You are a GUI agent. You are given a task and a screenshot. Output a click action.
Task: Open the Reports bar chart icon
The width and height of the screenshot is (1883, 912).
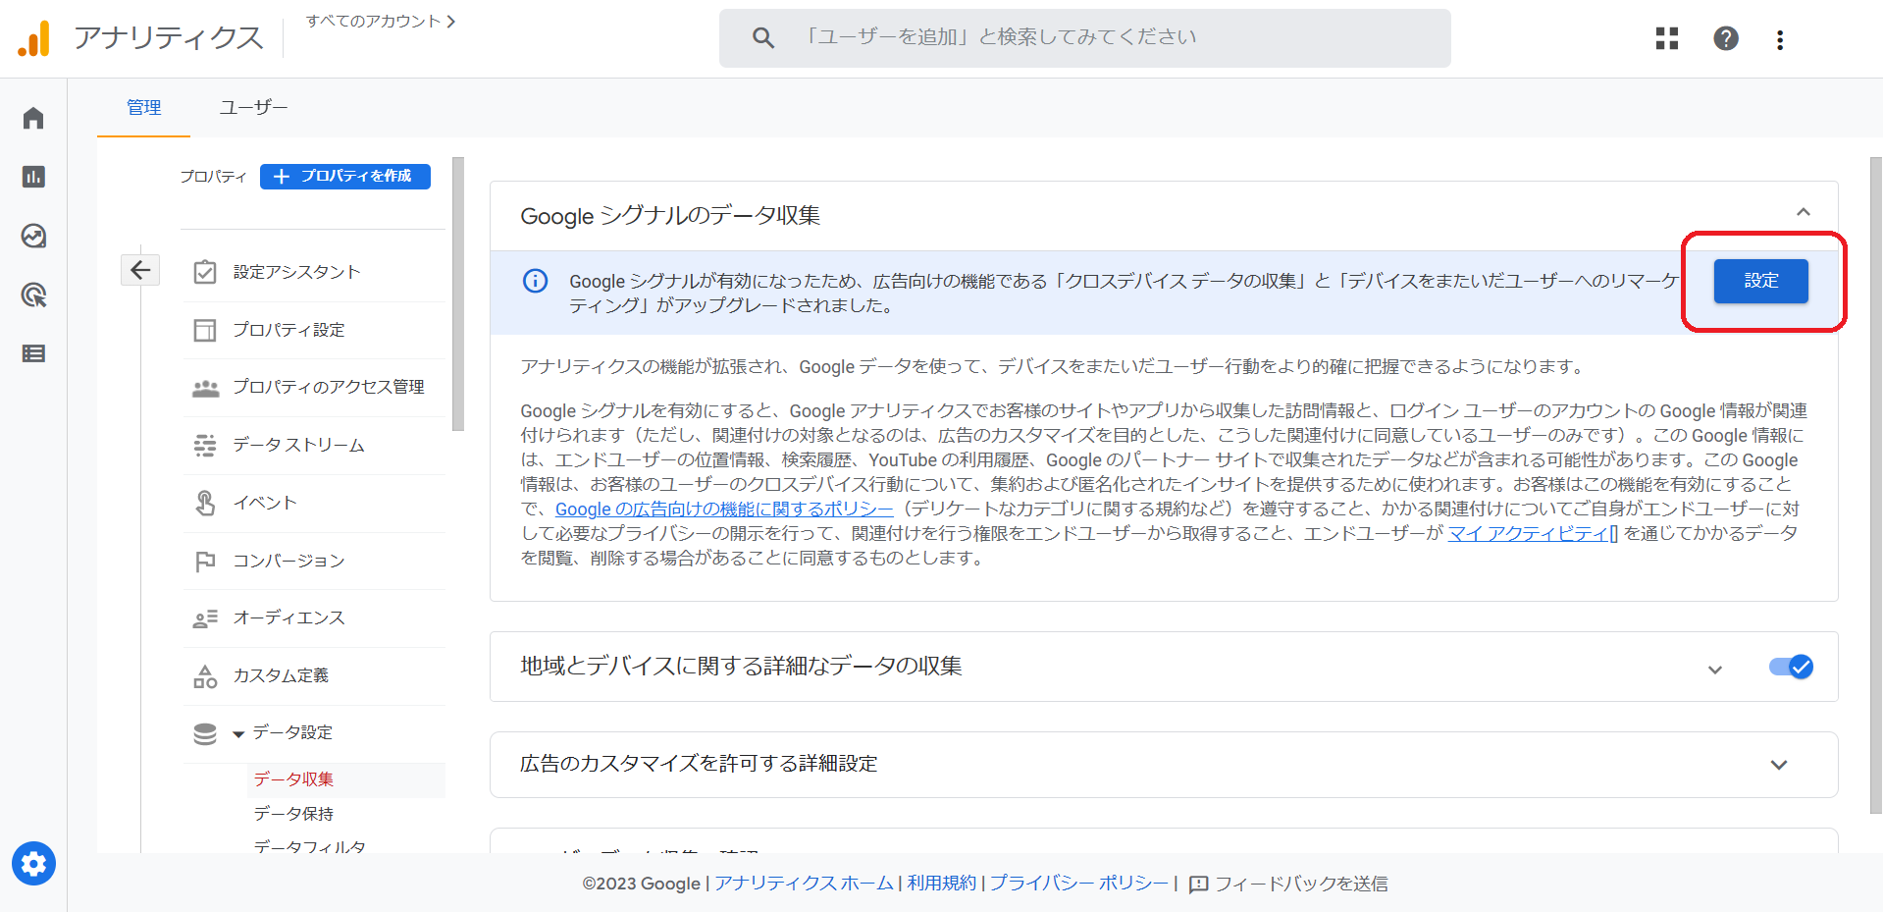click(x=33, y=177)
